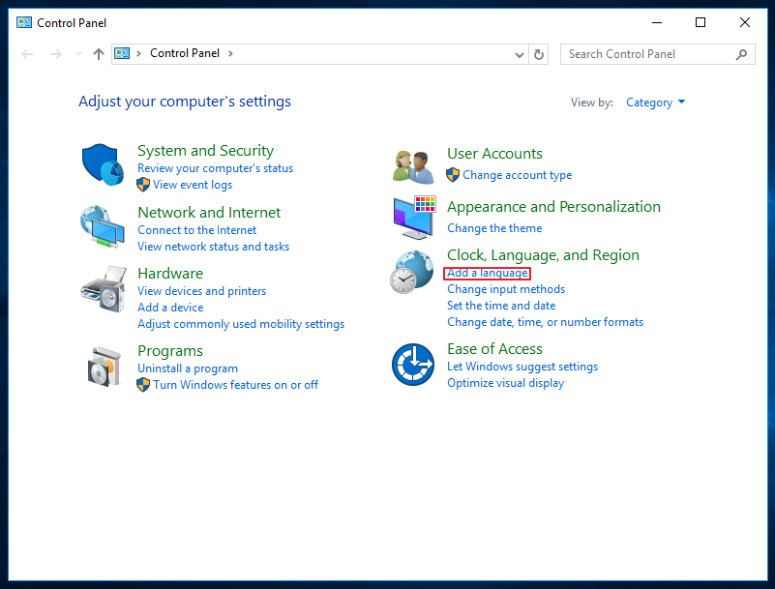Open Turn Windows features on or off
Viewport: 775px width, 589px height.
tap(235, 384)
